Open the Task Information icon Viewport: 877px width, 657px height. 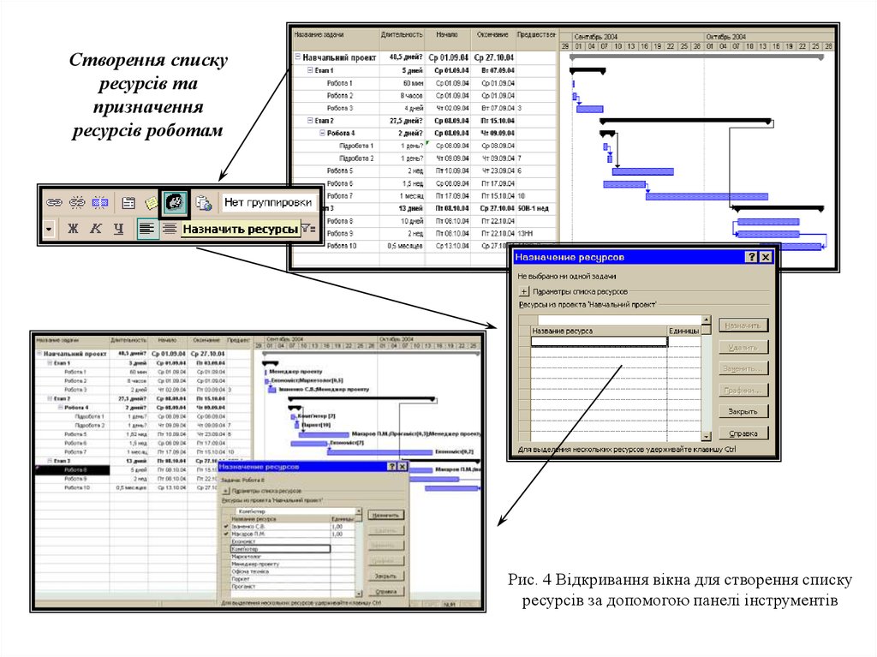click(x=128, y=203)
